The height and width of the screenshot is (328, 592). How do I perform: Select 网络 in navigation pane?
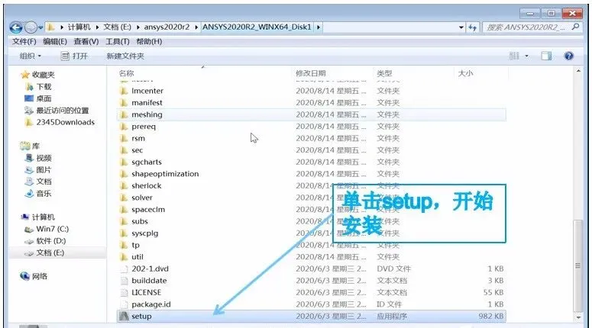pyautogui.click(x=34, y=276)
